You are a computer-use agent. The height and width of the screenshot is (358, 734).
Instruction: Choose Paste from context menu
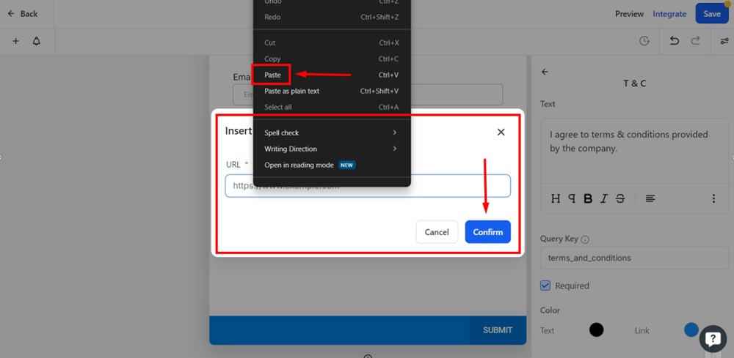(x=332, y=75)
